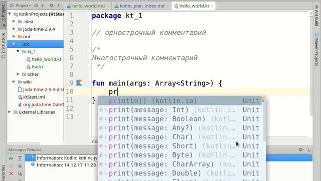Click the editor vertical scrollbar
Viewport: 321px width, 181px height.
[311, 66]
